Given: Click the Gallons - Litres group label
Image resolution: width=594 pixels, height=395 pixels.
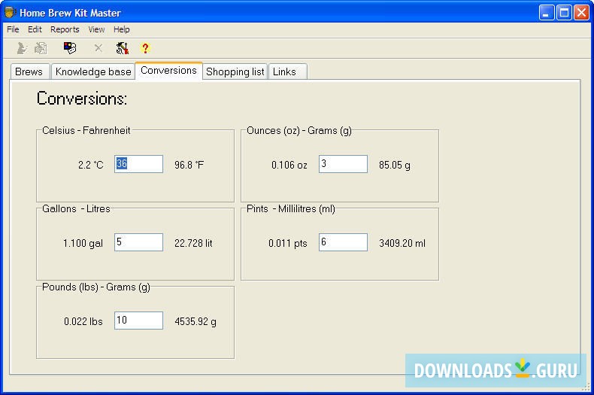Looking at the screenshot, I should (x=76, y=209).
